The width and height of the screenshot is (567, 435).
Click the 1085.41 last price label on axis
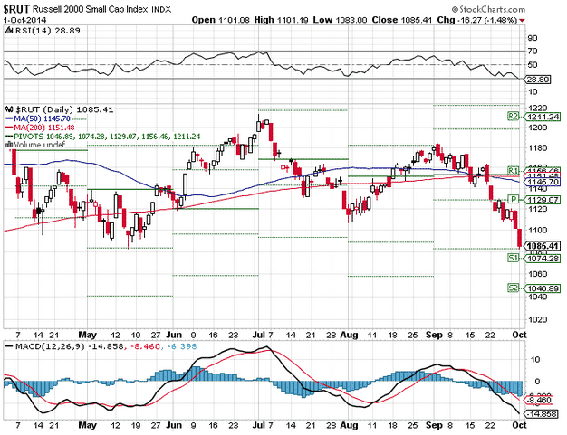click(x=543, y=246)
